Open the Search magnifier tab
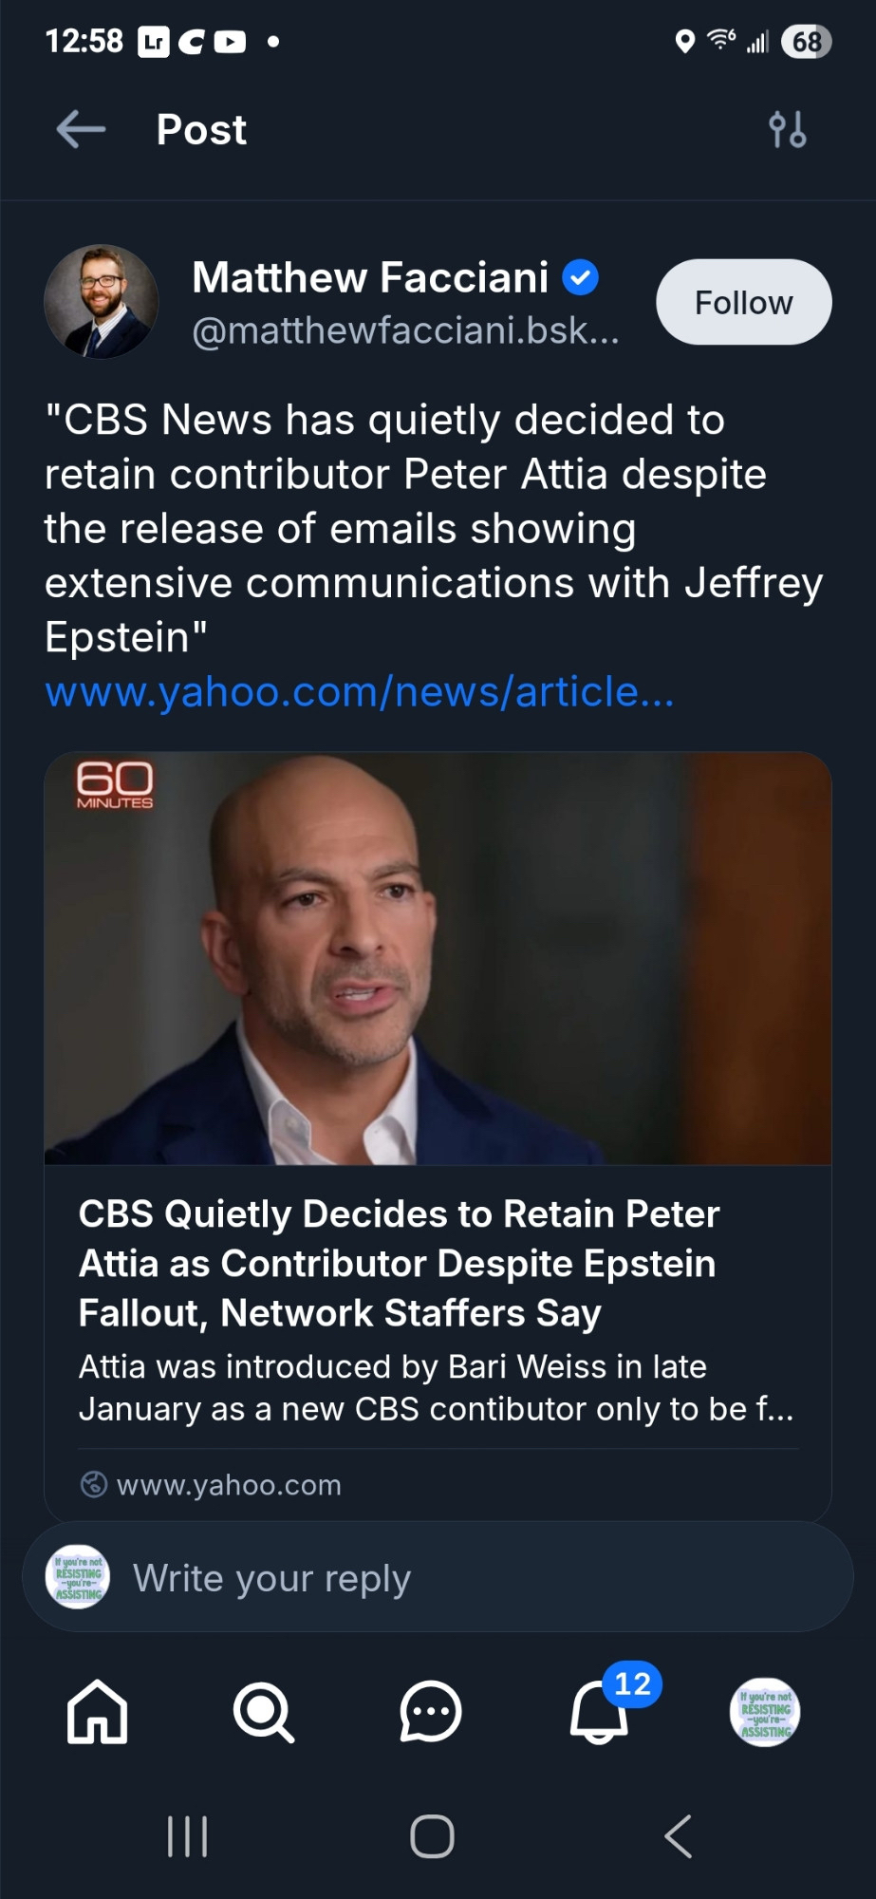 (263, 1712)
